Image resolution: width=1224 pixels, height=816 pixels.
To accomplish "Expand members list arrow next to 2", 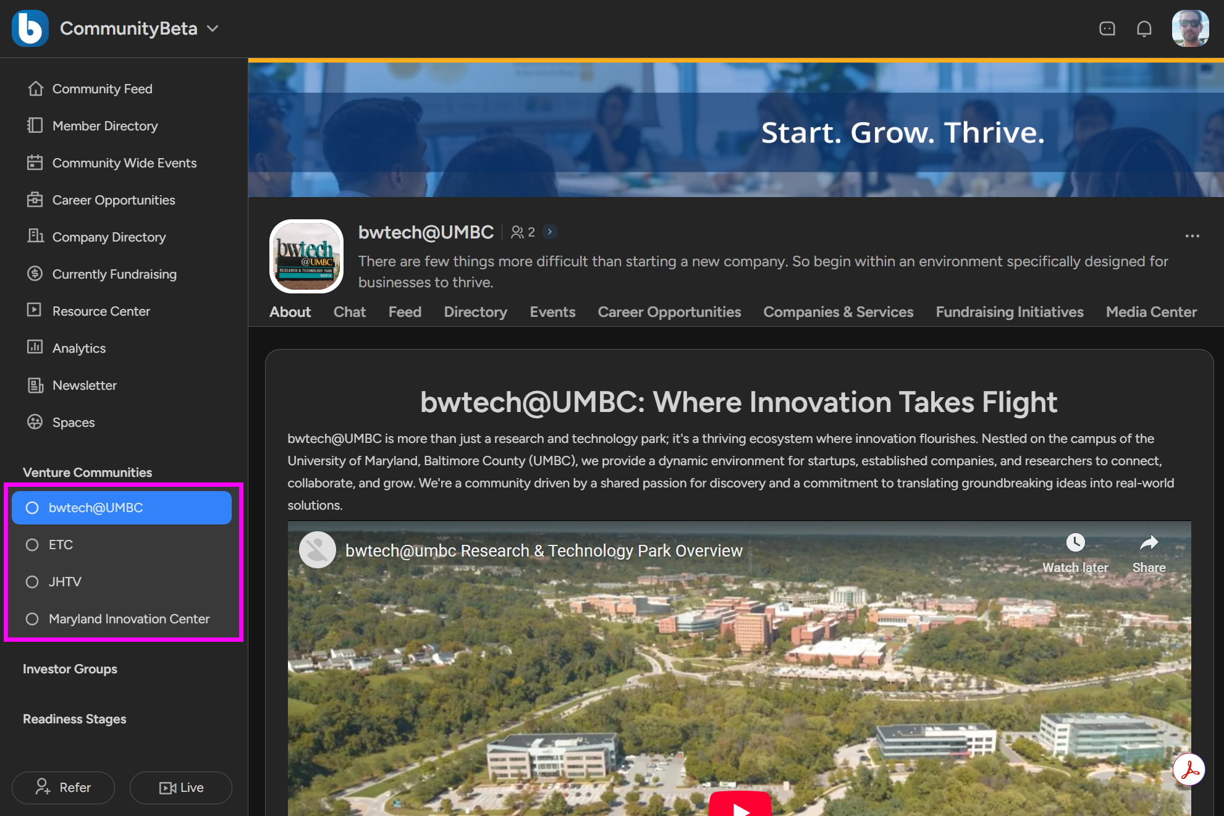I will [x=550, y=232].
